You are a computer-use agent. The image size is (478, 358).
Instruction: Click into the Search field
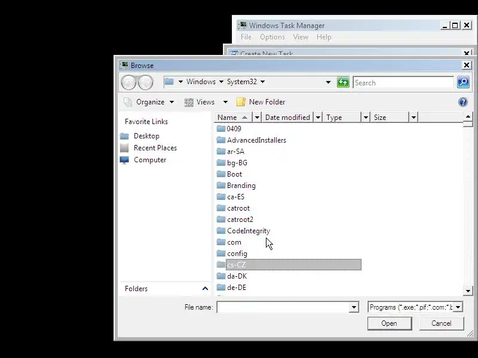pyautogui.click(x=404, y=82)
